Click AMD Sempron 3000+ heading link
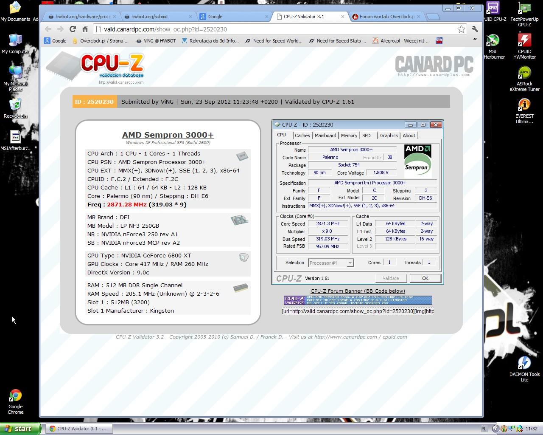Screen dimensions: 543x435 coord(168,135)
